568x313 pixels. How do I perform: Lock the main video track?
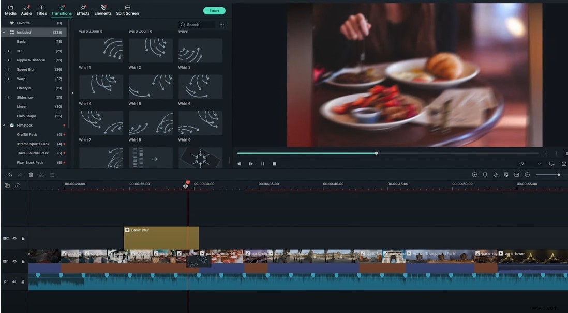point(23,262)
